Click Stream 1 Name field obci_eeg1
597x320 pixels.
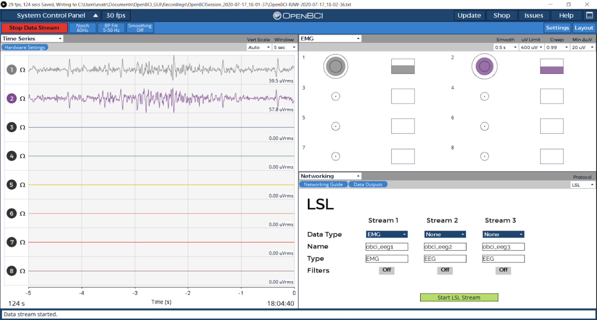pos(387,247)
